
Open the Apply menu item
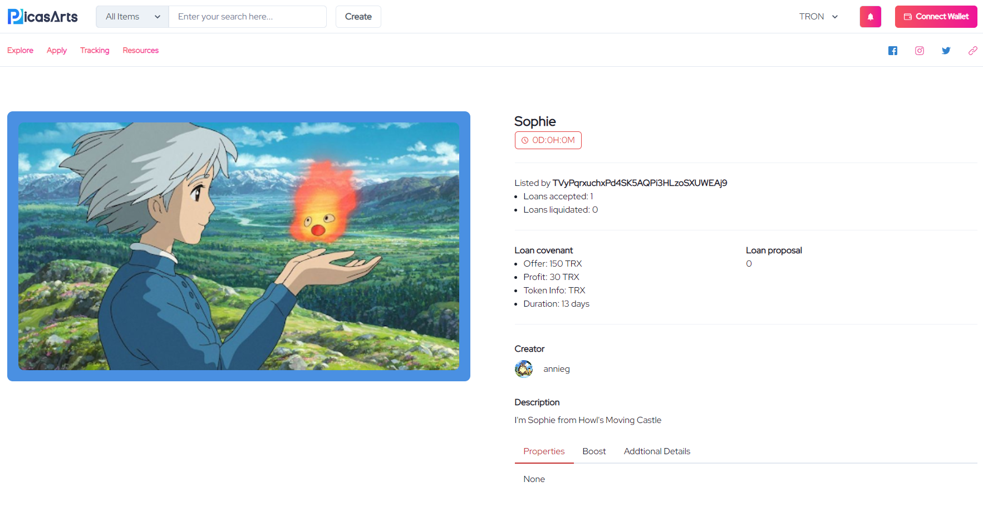57,50
